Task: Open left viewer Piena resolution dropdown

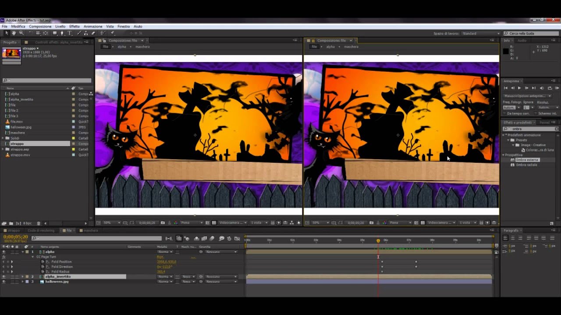Action: [x=192, y=223]
